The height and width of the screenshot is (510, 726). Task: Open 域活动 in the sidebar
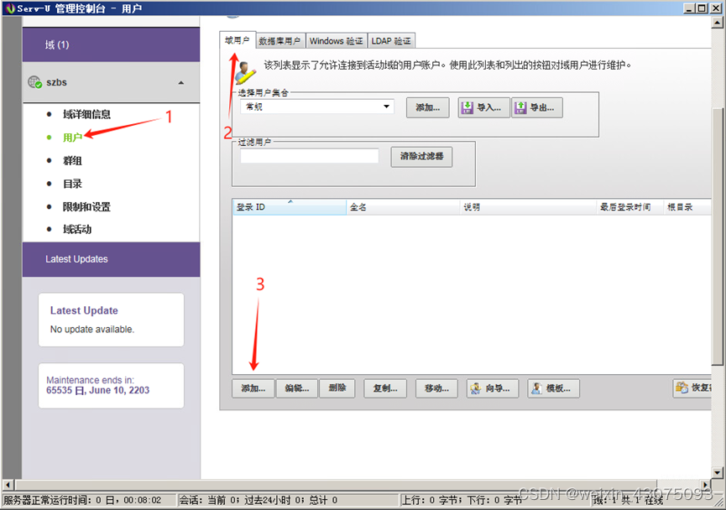(77, 229)
